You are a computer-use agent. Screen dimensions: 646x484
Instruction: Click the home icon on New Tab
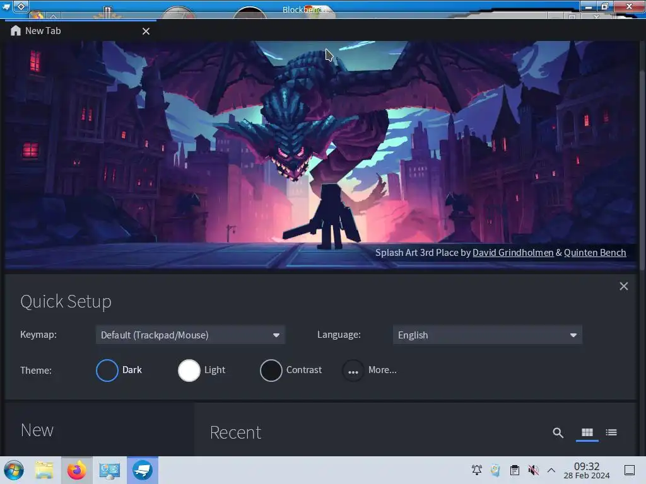click(16, 31)
